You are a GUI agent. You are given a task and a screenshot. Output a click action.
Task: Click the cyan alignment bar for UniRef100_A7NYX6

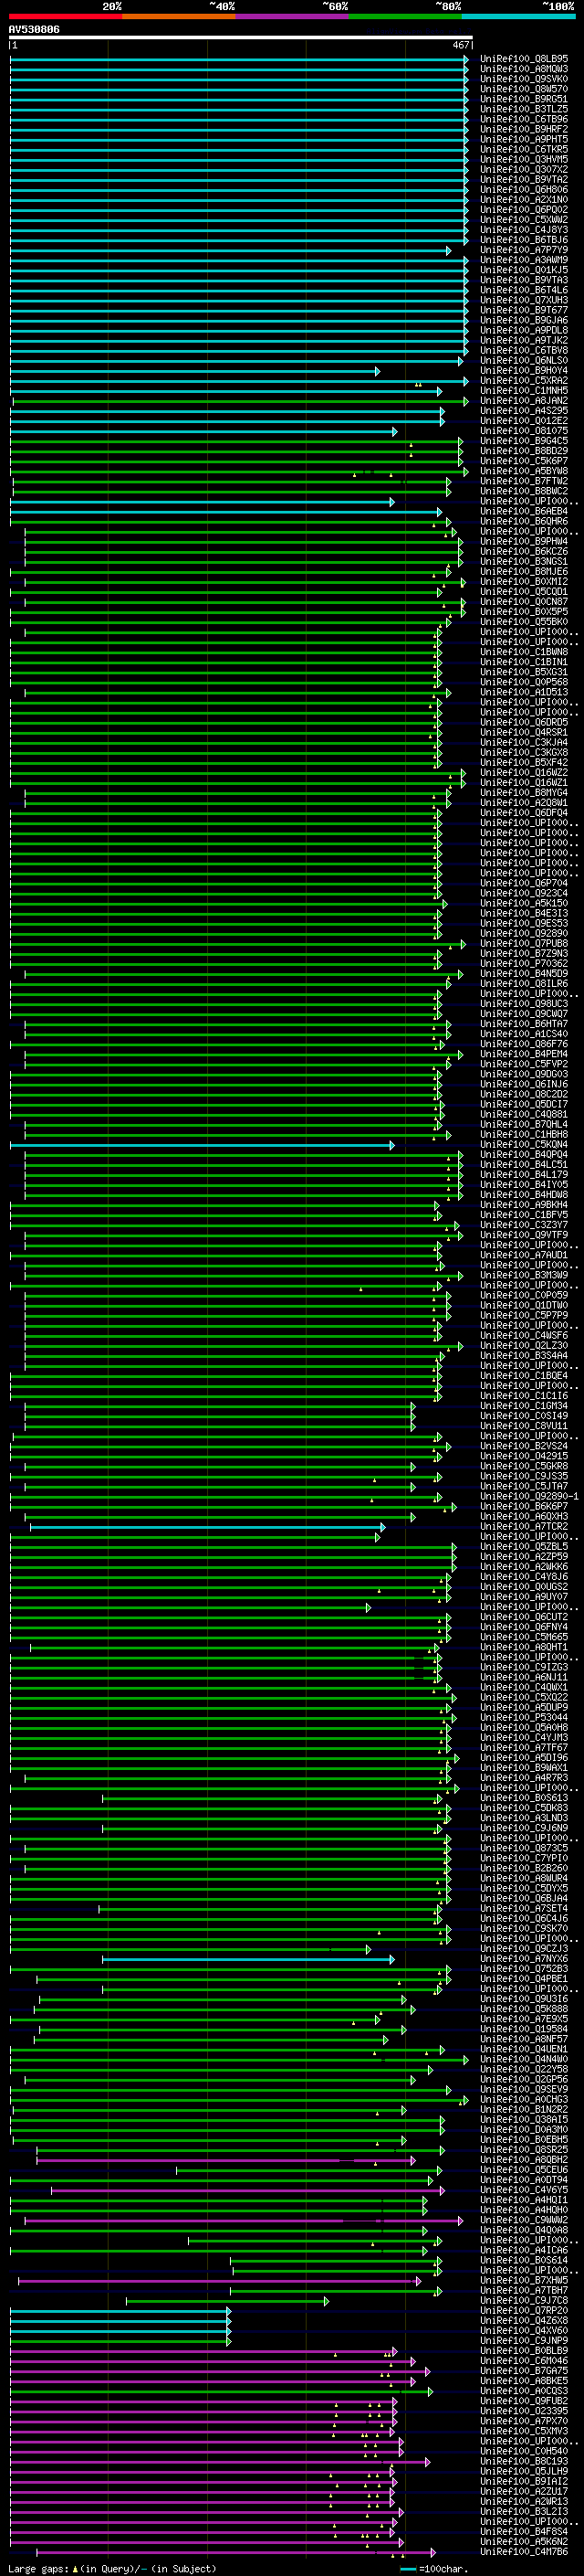pos(247,1959)
